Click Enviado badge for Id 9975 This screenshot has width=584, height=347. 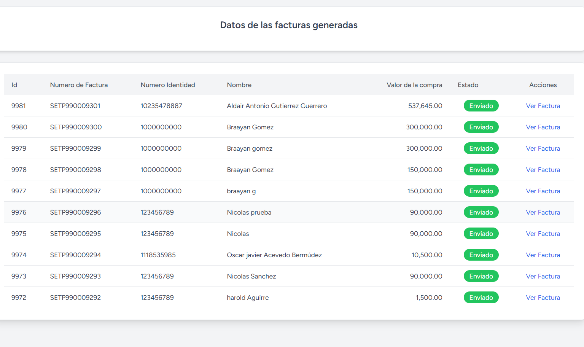[x=481, y=234]
